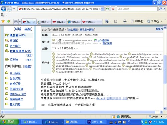Click the Home page icon
This screenshot has width=167, height=125.
(x=107, y=21)
